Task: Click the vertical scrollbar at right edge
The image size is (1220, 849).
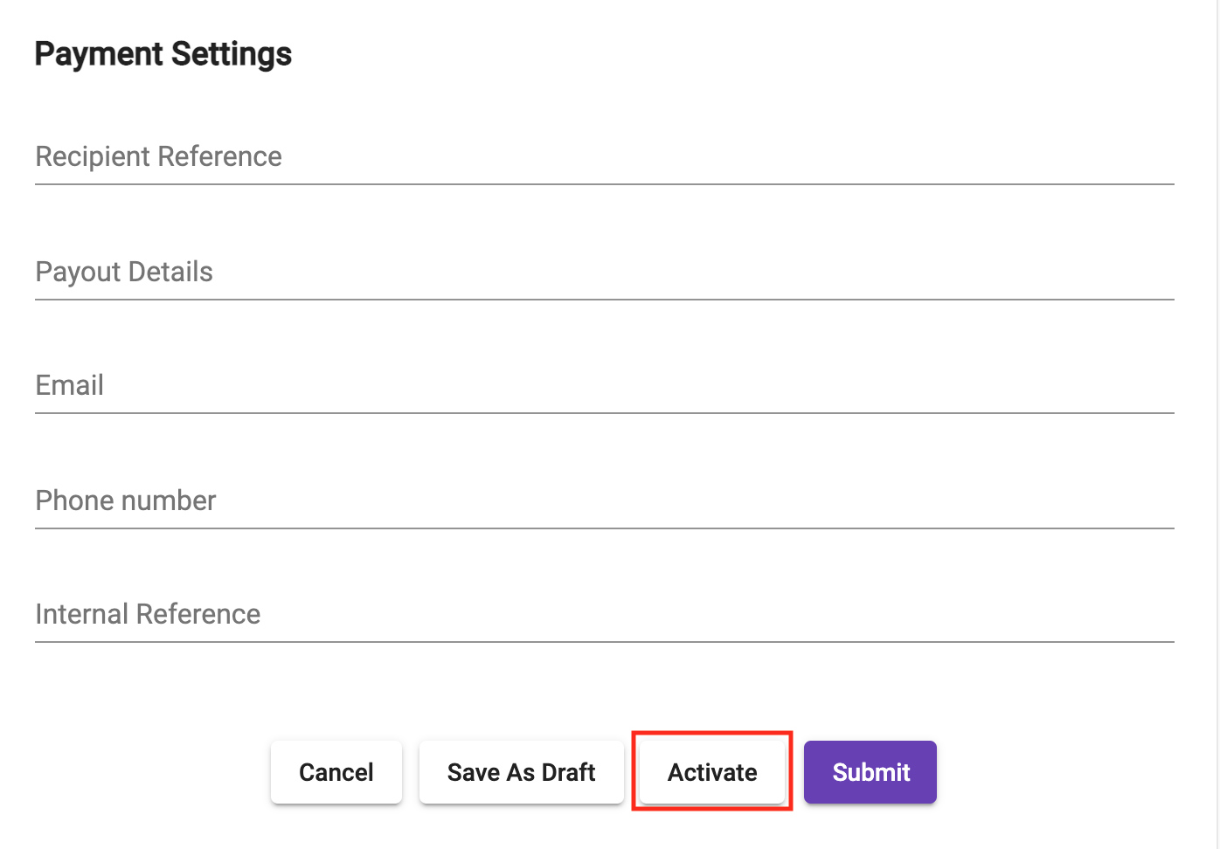Action: tap(1217, 424)
